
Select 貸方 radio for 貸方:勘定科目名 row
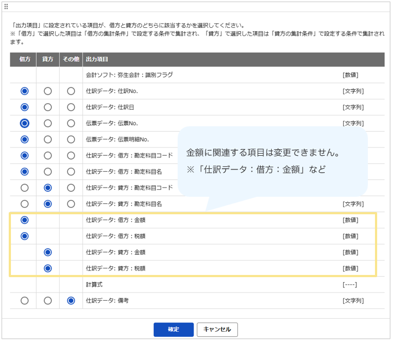(x=48, y=204)
